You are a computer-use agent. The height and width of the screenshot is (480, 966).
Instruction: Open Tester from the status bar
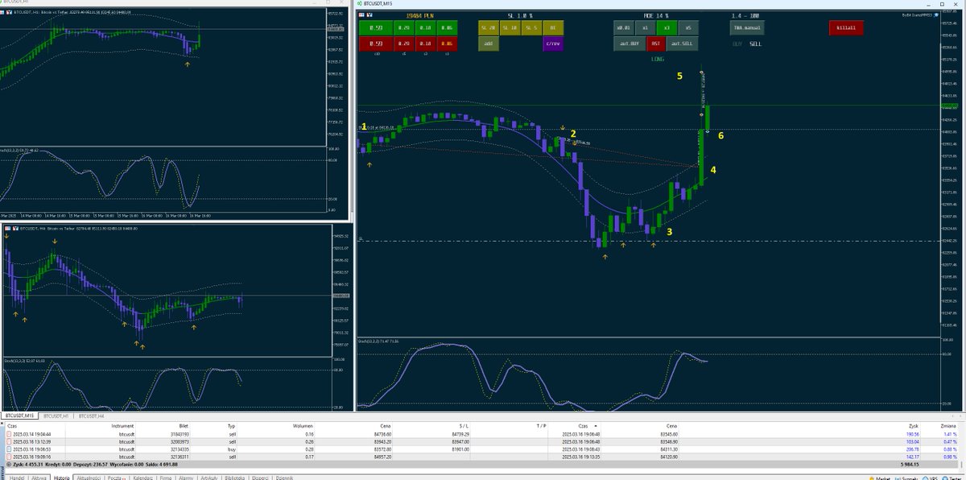click(x=950, y=477)
